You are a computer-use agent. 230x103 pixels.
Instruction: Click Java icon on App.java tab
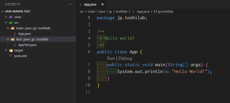point(80,4)
